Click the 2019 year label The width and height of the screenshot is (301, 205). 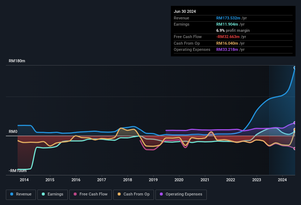[x=153, y=180]
